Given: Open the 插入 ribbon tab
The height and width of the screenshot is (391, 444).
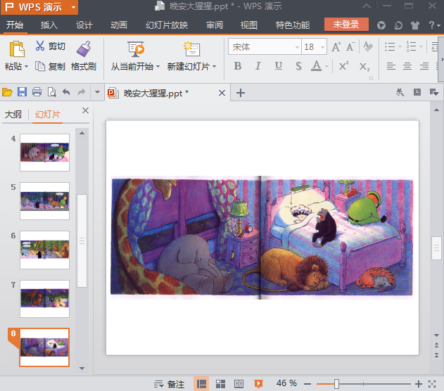Looking at the screenshot, I should [49, 25].
